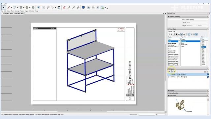The image size is (211, 119).
Task: Click the font Size input field
Action: click(x=204, y=39)
